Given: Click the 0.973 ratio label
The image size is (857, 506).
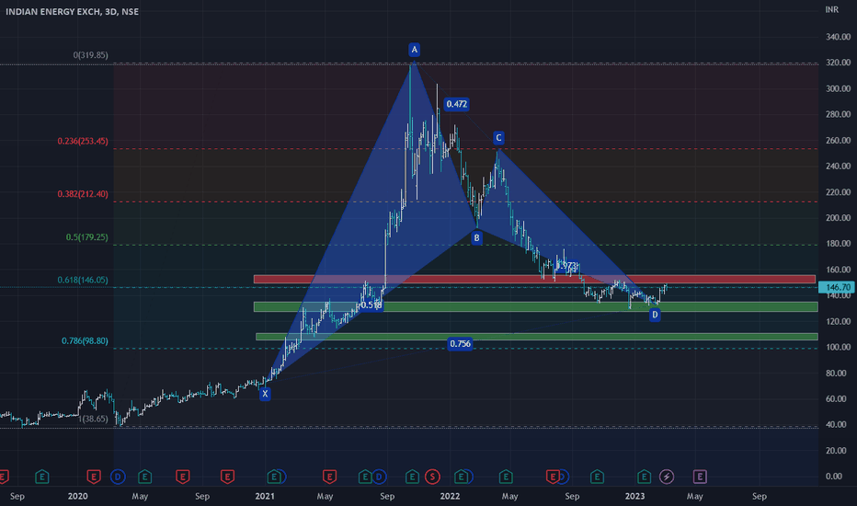Looking at the screenshot, I should point(566,266).
